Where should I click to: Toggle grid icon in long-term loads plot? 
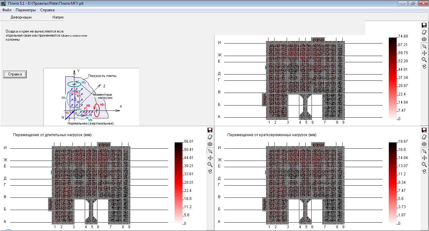click(x=210, y=144)
